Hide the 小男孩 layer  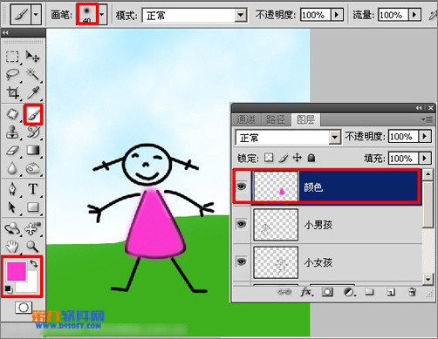coord(242,224)
